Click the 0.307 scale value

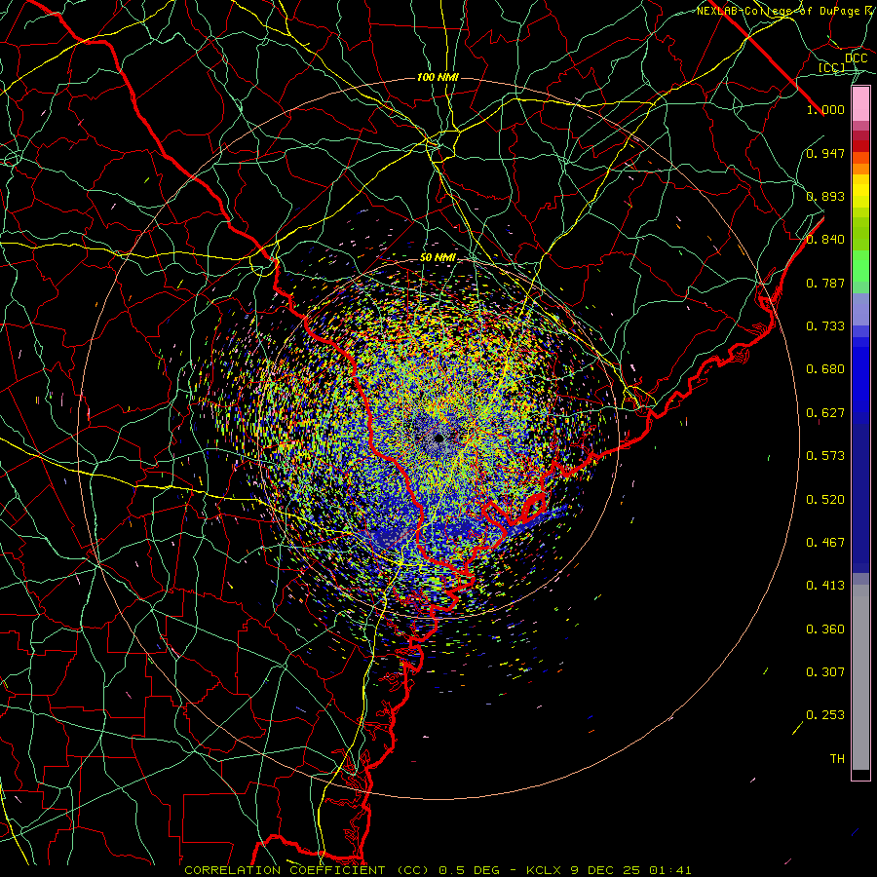(x=825, y=672)
